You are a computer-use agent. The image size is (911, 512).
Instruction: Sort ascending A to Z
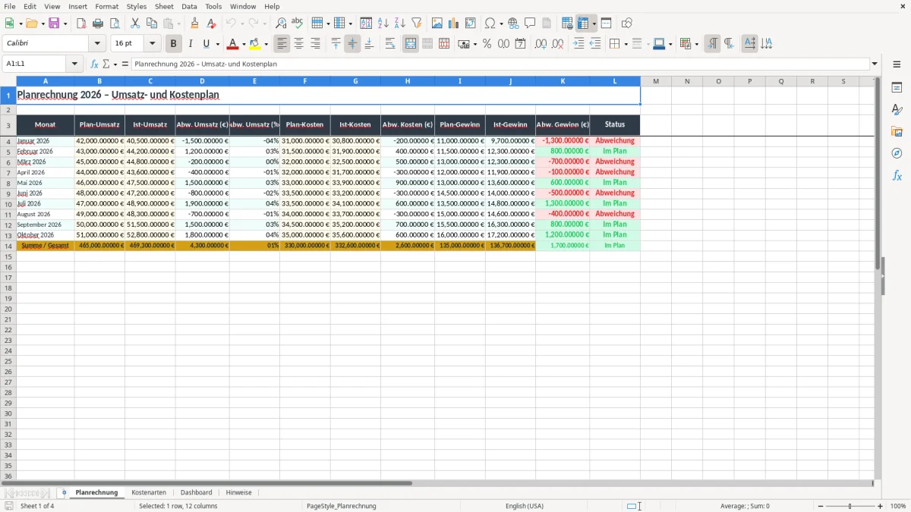coord(383,24)
